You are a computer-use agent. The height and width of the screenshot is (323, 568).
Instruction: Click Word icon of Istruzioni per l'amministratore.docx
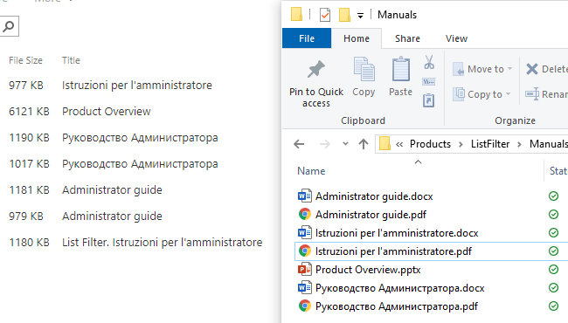(x=305, y=232)
